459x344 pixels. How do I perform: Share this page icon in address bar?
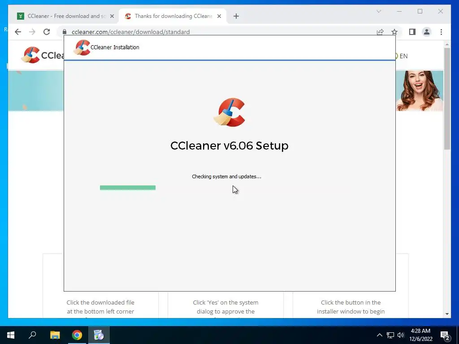(x=380, y=32)
